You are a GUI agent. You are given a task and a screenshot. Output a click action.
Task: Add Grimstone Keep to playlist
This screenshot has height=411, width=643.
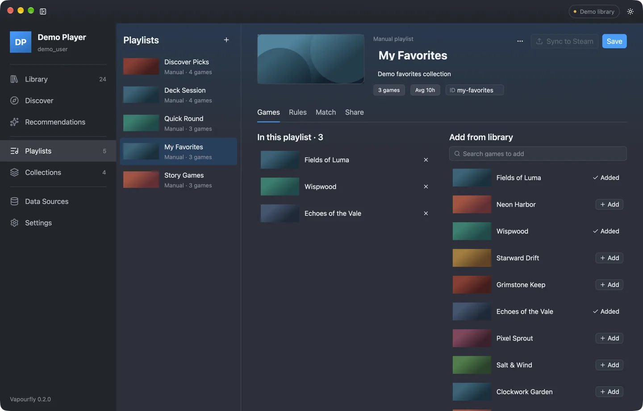[610, 285]
